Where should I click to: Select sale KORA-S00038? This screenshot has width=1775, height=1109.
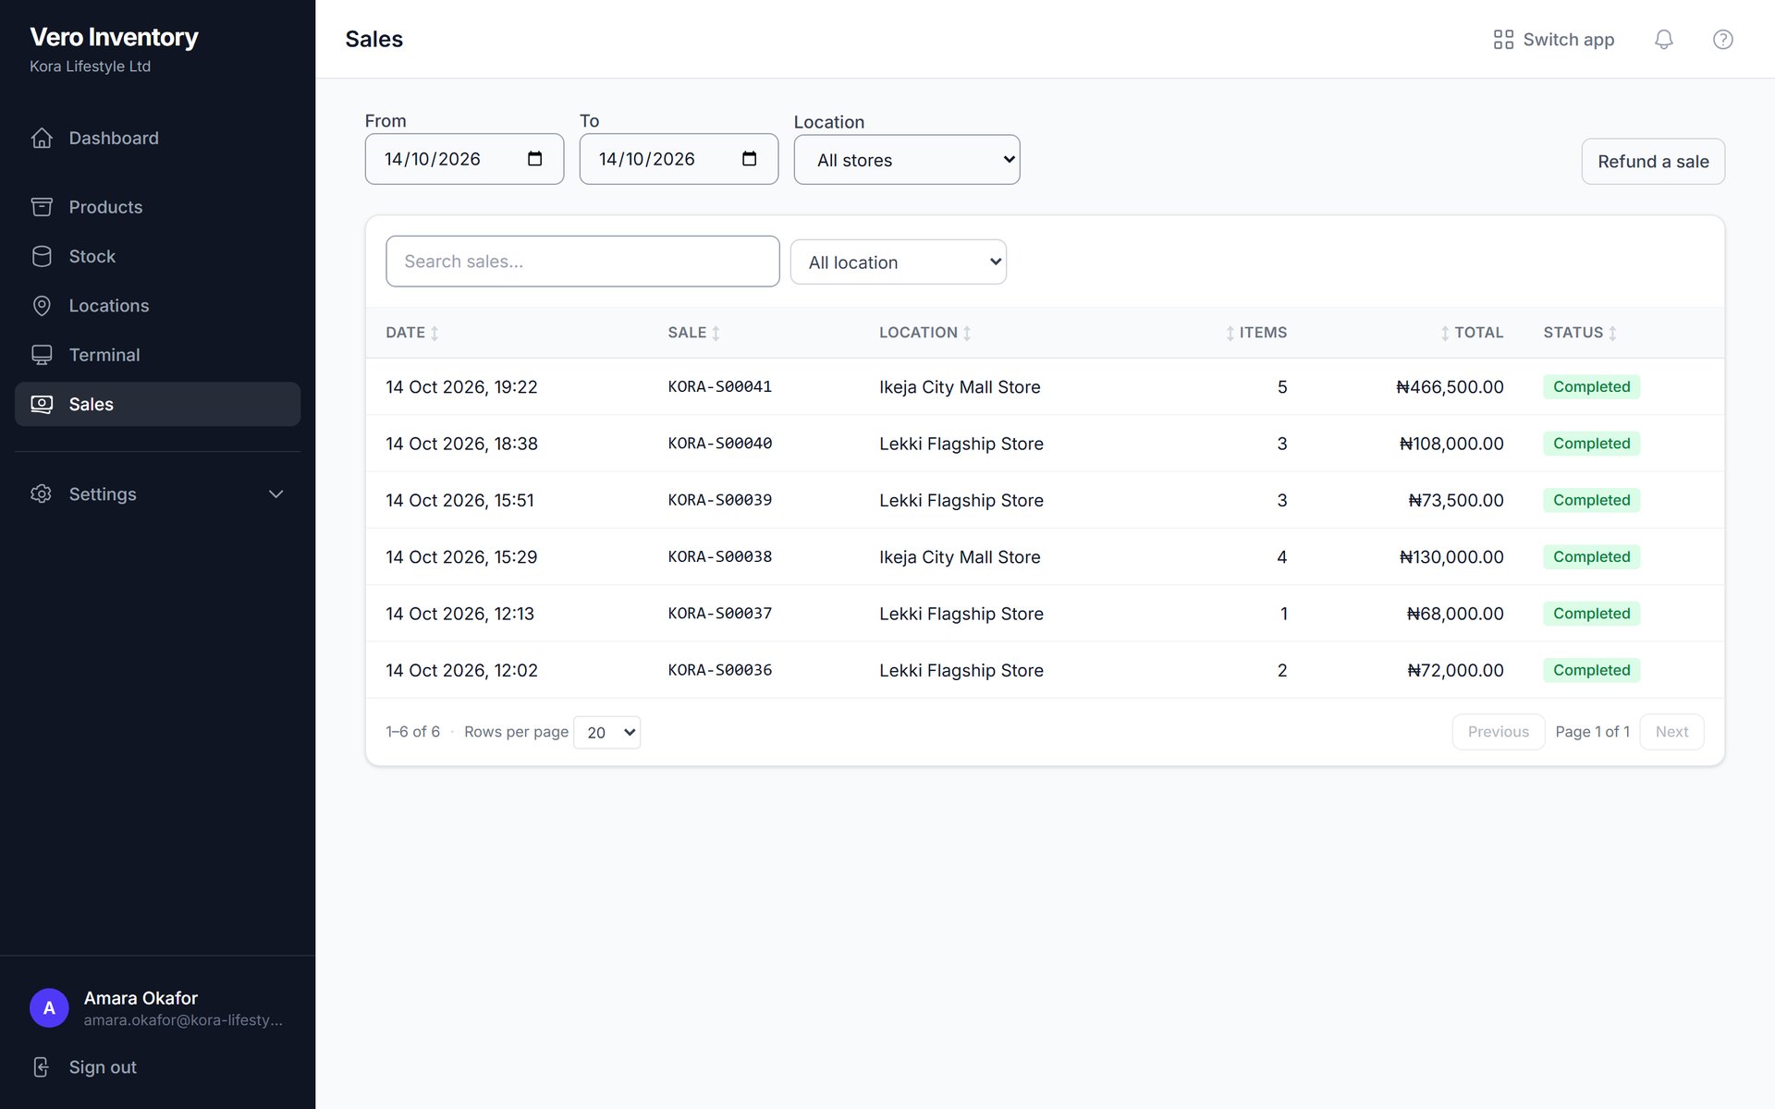[719, 557]
